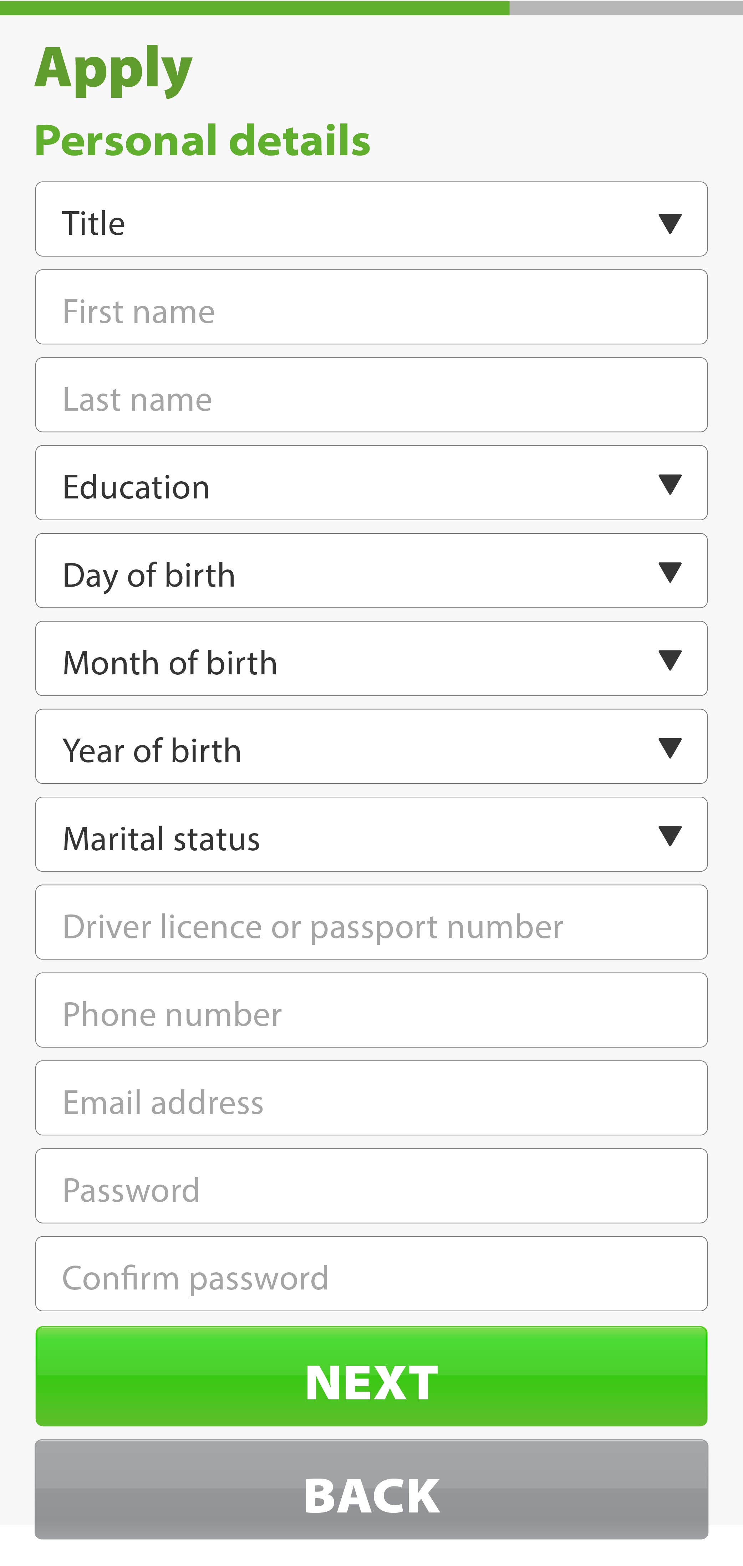Screen dimensions: 743x1566
Task: Select the Driver licence or passport field
Action: tap(371, 922)
